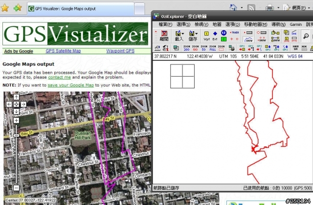Select the GPS Visualizer browser tab
313x205 pixels.
pyautogui.click(x=80, y=9)
